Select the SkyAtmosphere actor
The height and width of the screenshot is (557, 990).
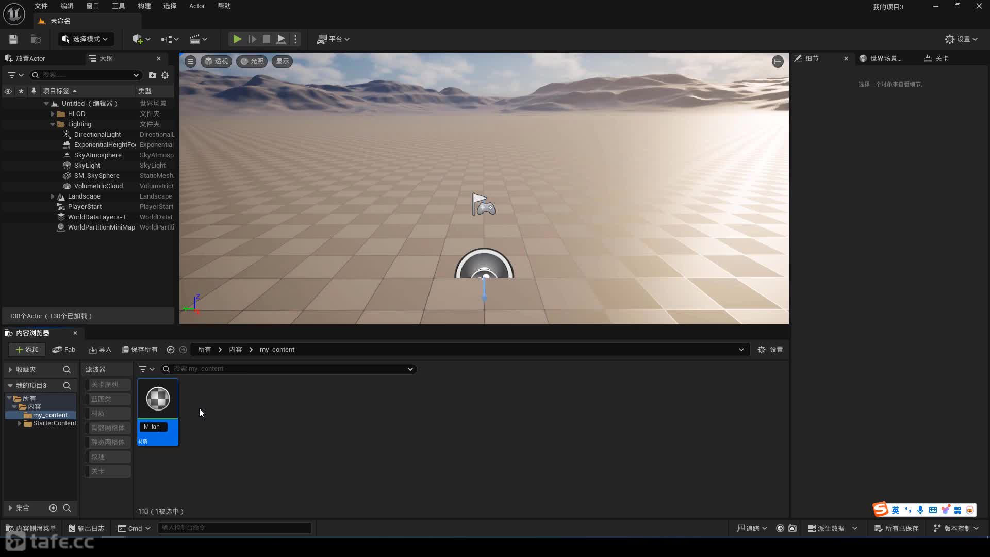[97, 155]
